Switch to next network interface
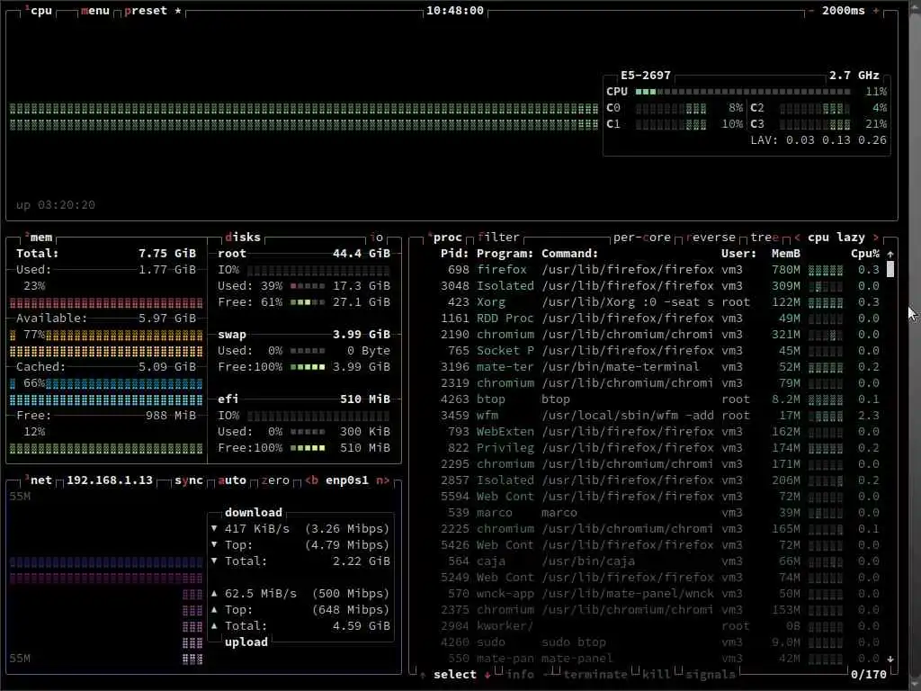921x691 pixels. point(383,480)
